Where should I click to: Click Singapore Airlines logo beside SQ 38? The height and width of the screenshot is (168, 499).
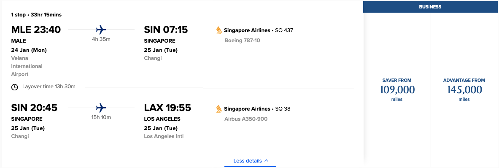coord(218,109)
